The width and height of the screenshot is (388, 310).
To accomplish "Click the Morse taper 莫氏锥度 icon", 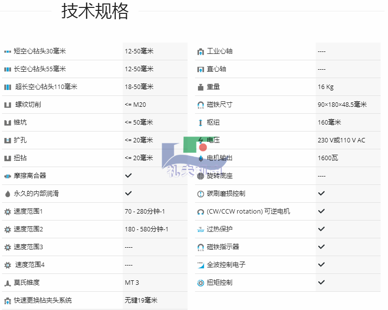I will point(7,283).
